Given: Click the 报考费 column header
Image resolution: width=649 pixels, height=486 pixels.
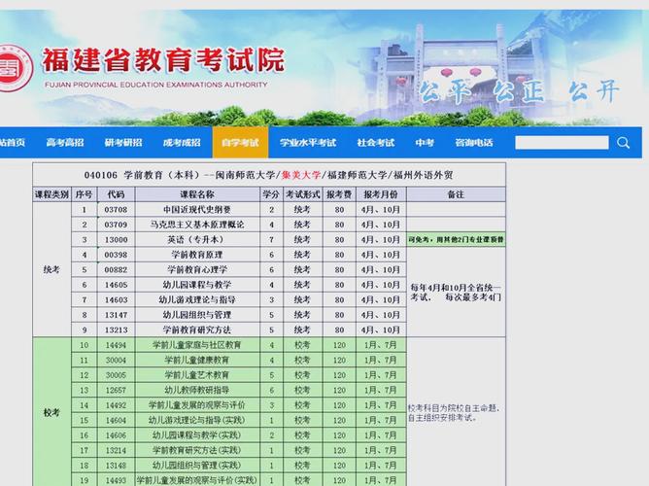Looking at the screenshot, I should click(339, 194).
